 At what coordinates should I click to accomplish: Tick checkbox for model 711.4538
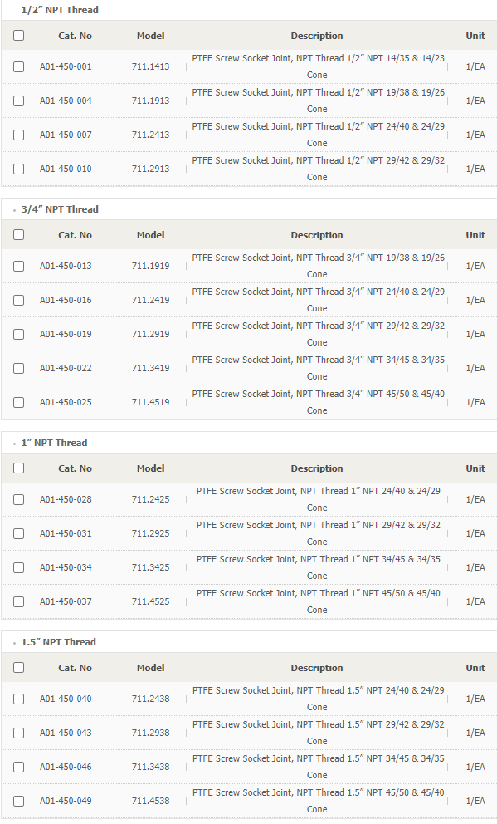coord(18,801)
